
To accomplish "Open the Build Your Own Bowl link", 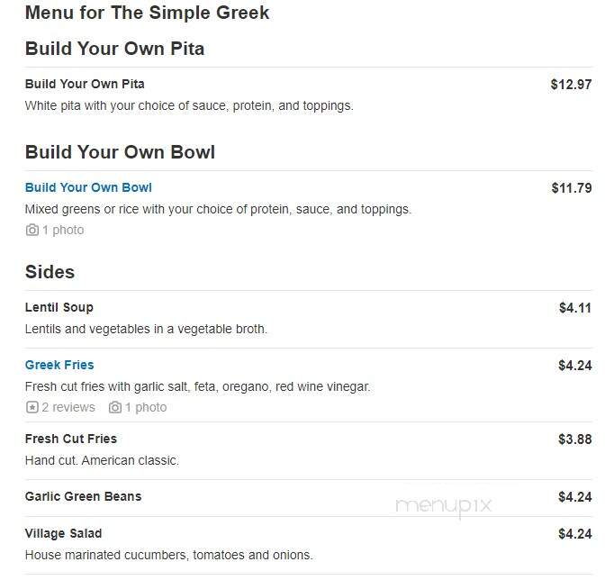I will [x=88, y=187].
